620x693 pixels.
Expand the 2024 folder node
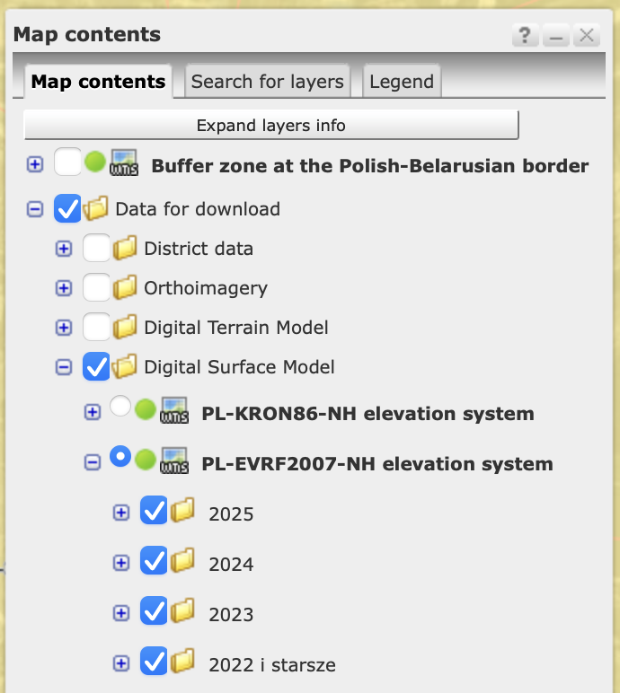121,563
